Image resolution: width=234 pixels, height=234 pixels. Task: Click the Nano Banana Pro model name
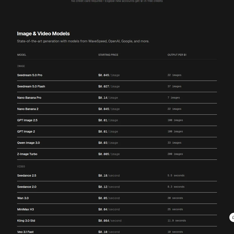29,97
